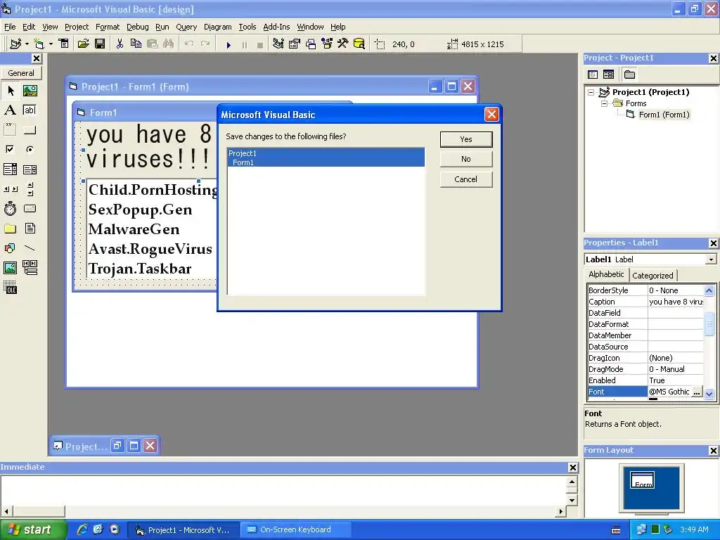
Task: Select Form1 in save files list
Action: [x=326, y=162]
